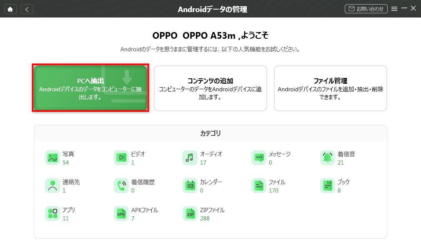Open the hamburger menu in the title bar
The width and height of the screenshot is (421, 250).
(394, 9)
